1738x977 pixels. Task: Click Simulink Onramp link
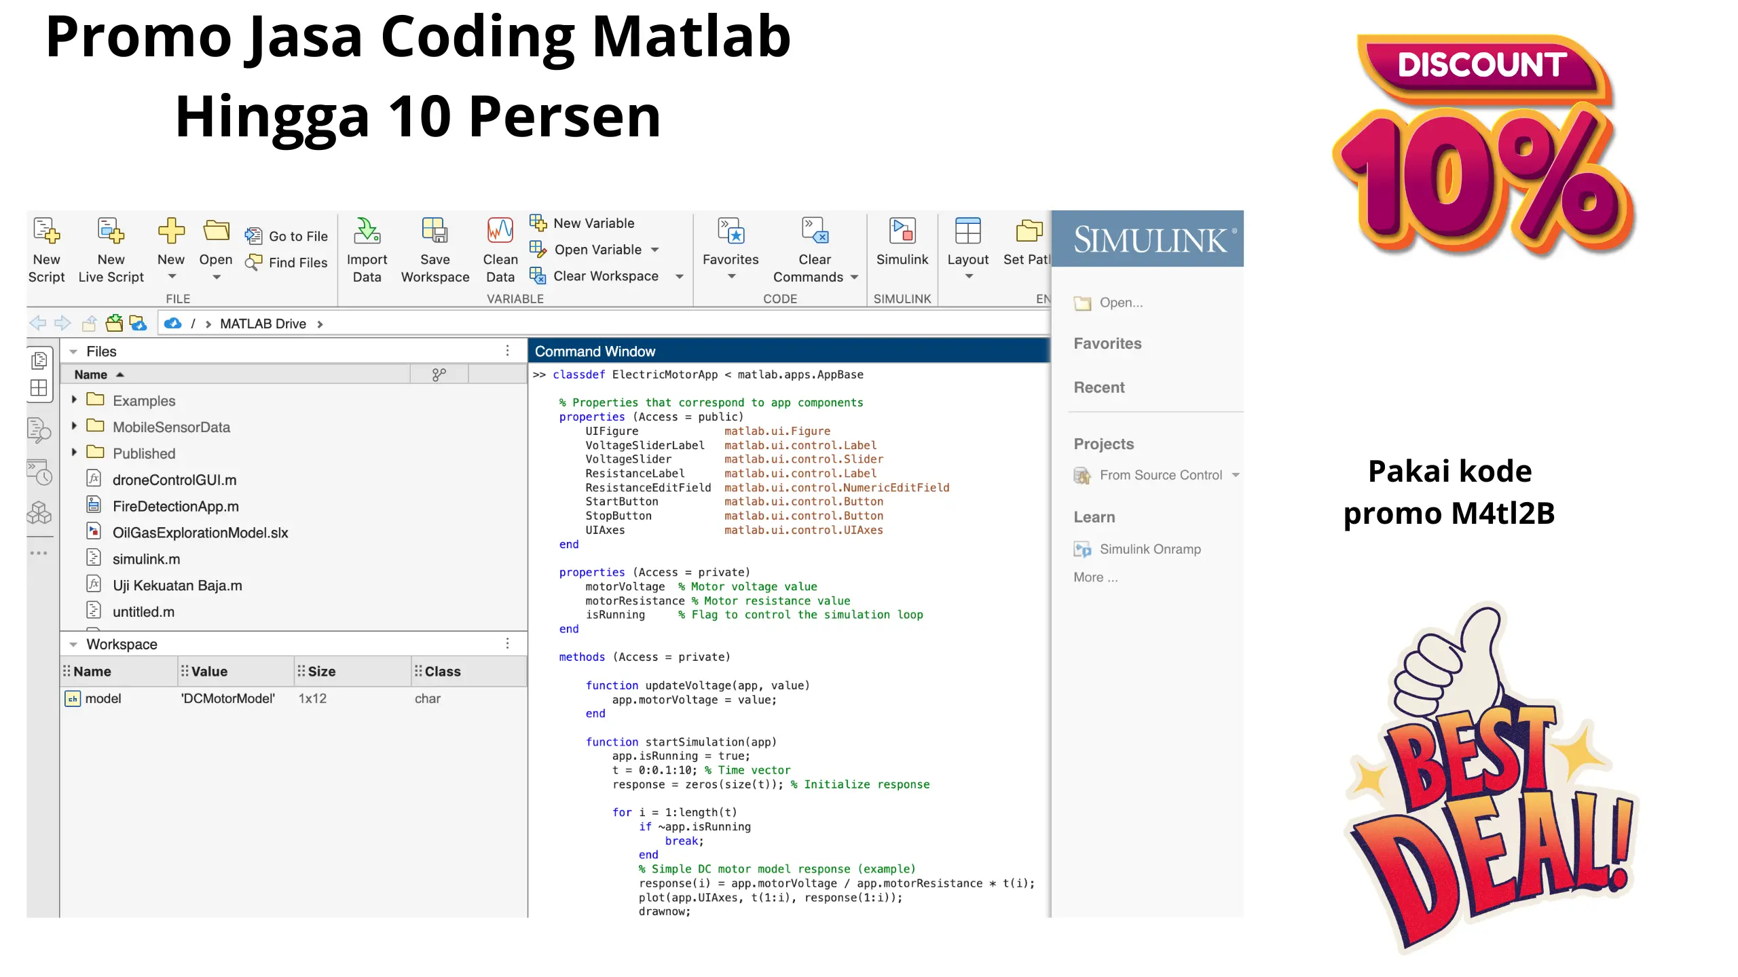(x=1137, y=549)
